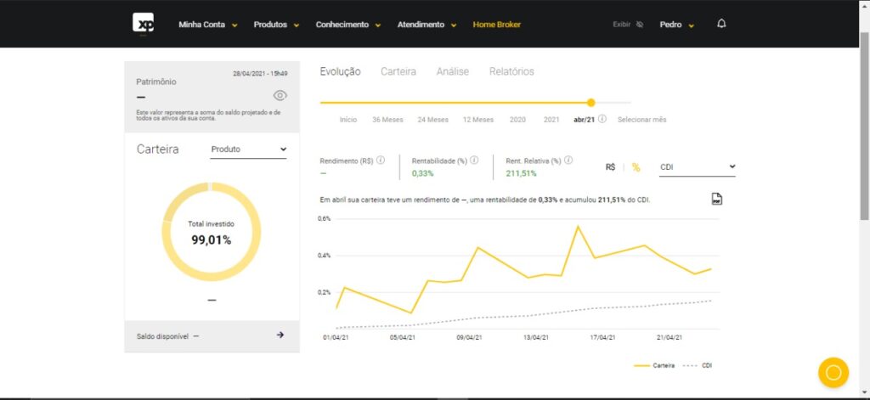
Task: Open the yellow chat bubble button
Action: point(833,372)
